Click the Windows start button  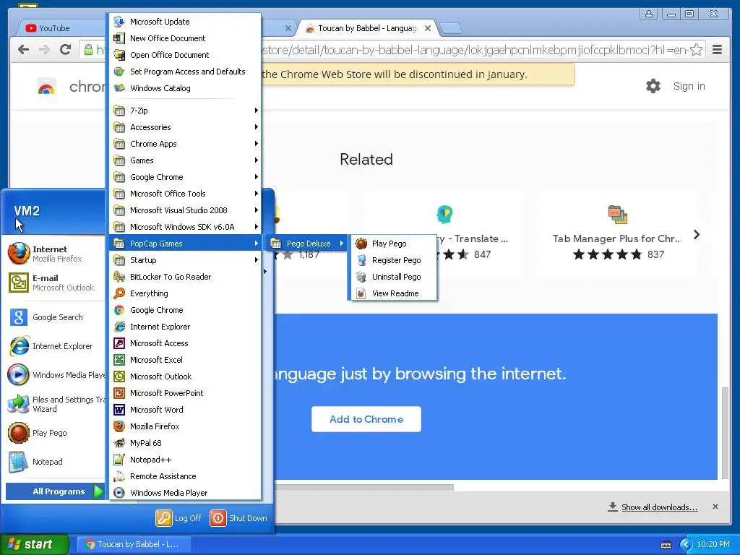35,544
